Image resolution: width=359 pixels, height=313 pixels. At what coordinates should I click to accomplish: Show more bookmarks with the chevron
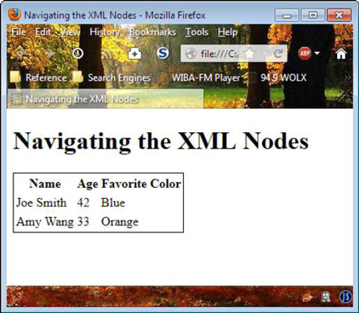pyautogui.click(x=347, y=77)
